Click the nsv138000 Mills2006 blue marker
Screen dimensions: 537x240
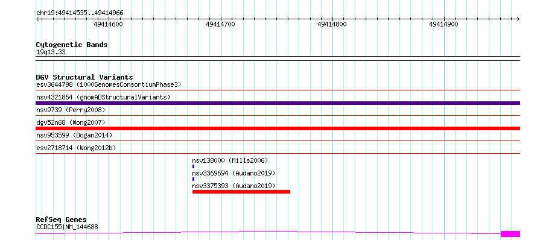pos(193,166)
